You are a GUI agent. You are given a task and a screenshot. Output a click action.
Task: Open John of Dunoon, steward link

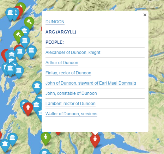(x=91, y=83)
